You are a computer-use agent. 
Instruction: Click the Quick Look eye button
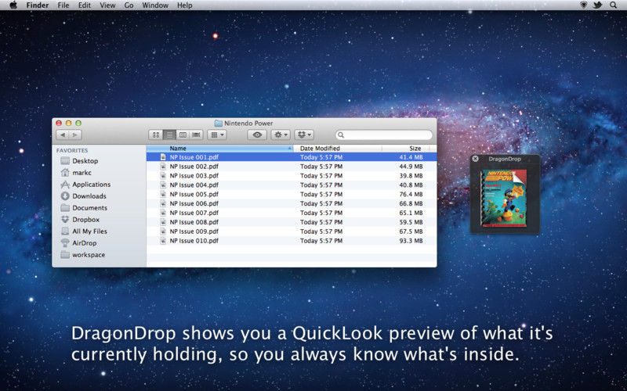[257, 135]
